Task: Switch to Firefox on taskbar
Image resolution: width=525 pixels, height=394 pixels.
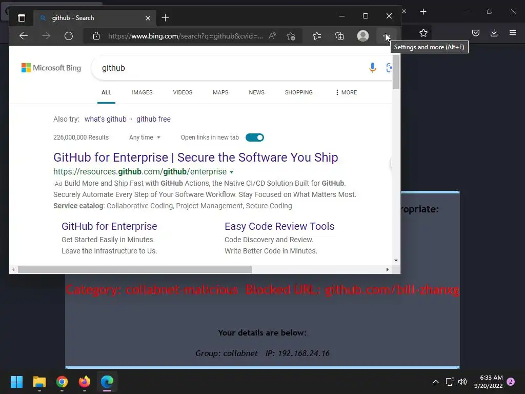Action: (85, 382)
